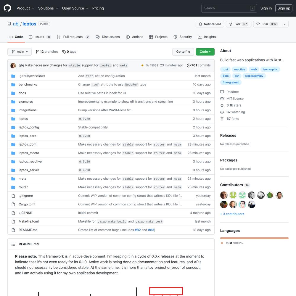
Task: Open the green cube contributor avatar
Action: point(270,195)
